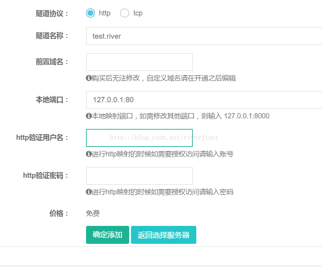Click the 价格 label
Screen dimensions: 322x267
click(59, 213)
